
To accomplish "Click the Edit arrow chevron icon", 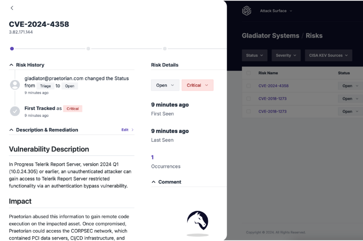I will [x=133, y=130].
